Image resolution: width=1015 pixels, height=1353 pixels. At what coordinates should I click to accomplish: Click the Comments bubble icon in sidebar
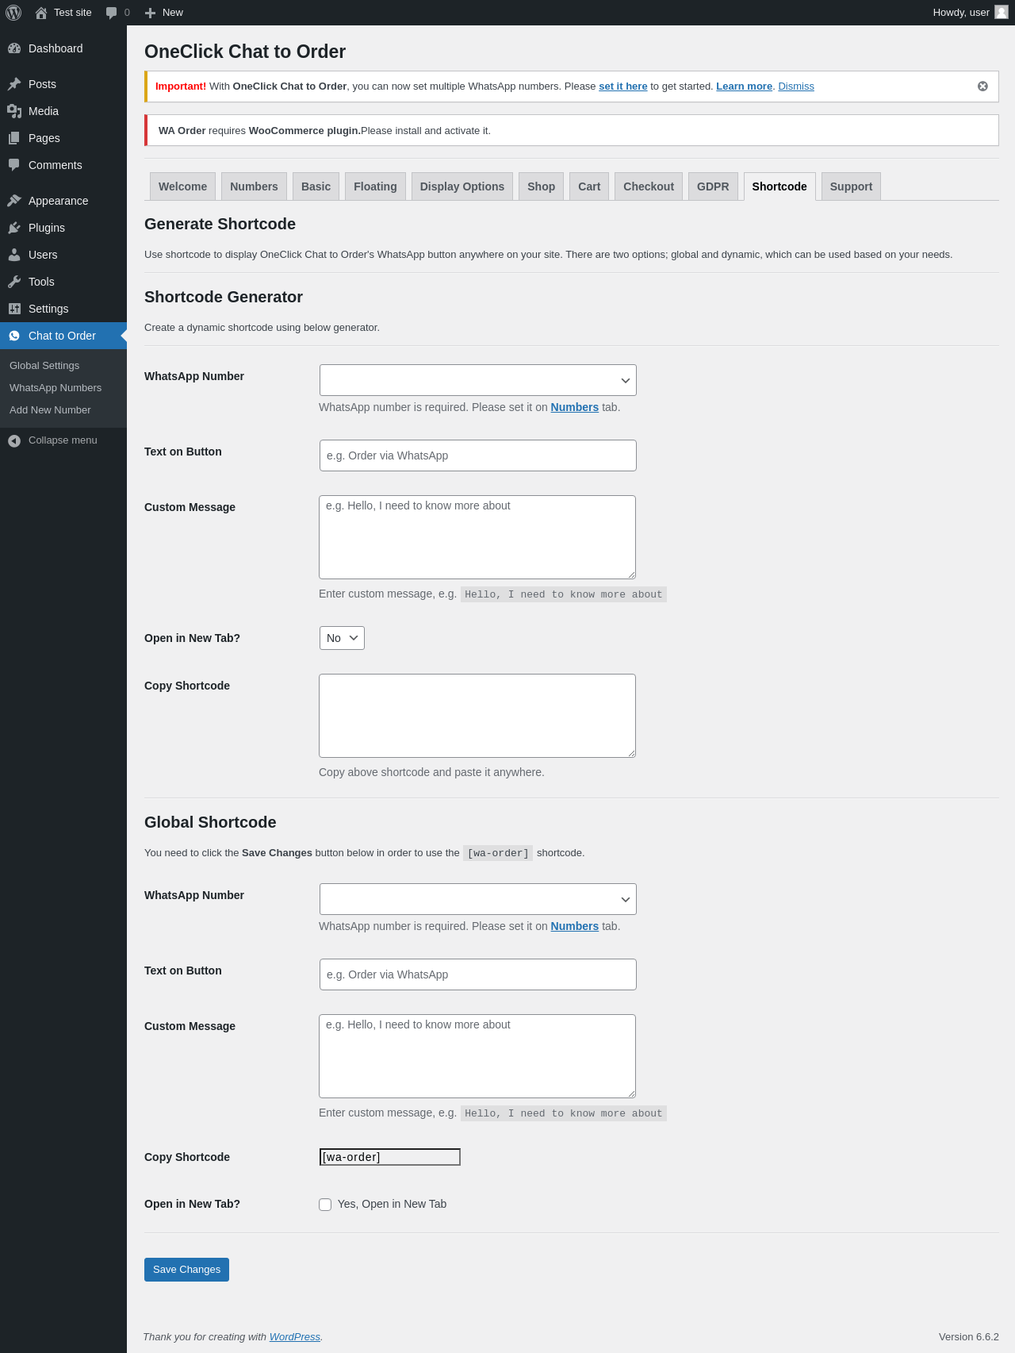click(x=14, y=165)
